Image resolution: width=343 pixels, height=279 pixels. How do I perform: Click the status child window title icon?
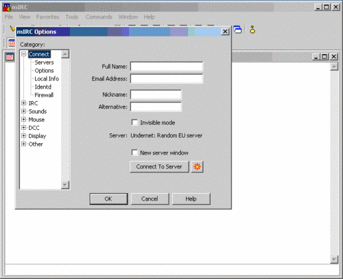(x=10, y=56)
